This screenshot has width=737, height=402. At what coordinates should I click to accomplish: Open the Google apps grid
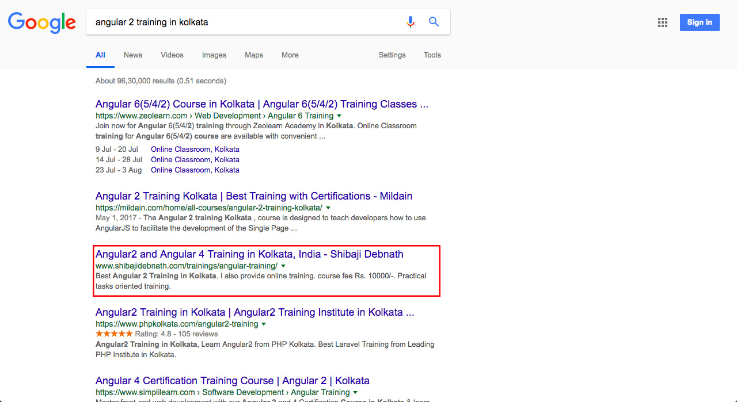[663, 22]
